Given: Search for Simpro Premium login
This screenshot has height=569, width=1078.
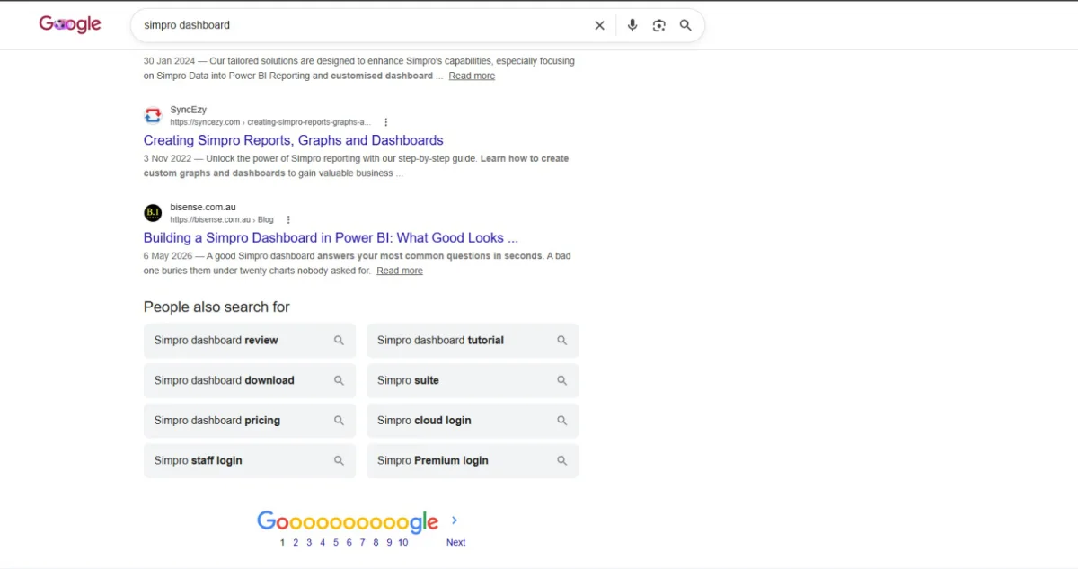Looking at the screenshot, I should tap(473, 460).
